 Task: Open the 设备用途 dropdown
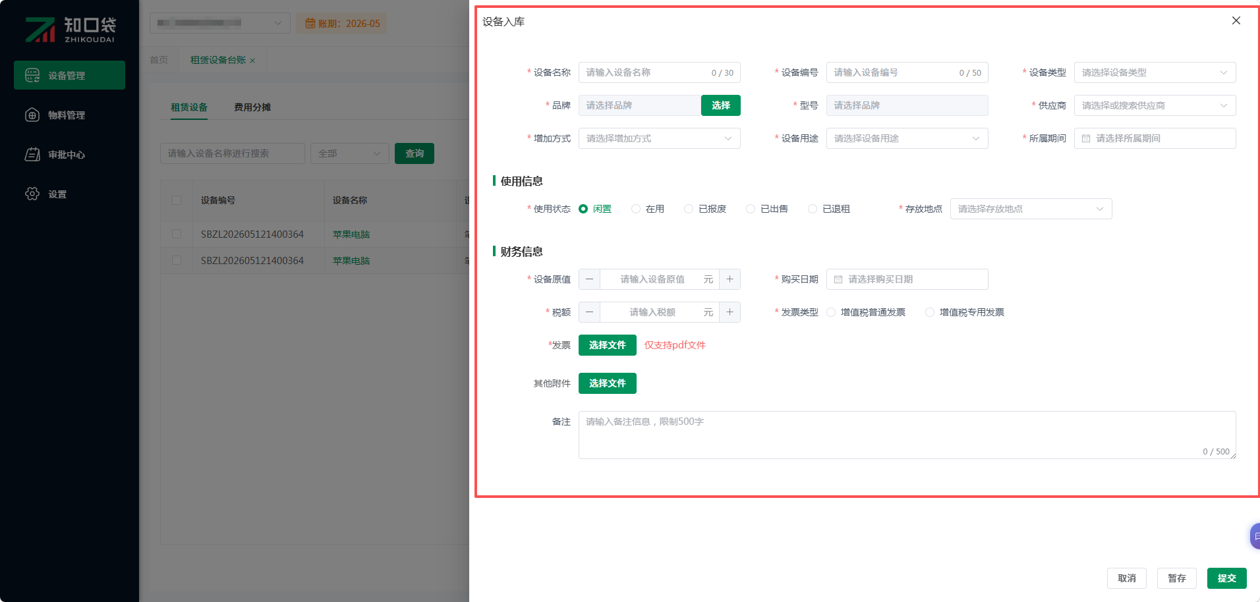(907, 138)
